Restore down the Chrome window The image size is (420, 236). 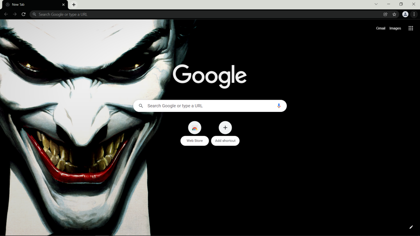click(x=401, y=4)
